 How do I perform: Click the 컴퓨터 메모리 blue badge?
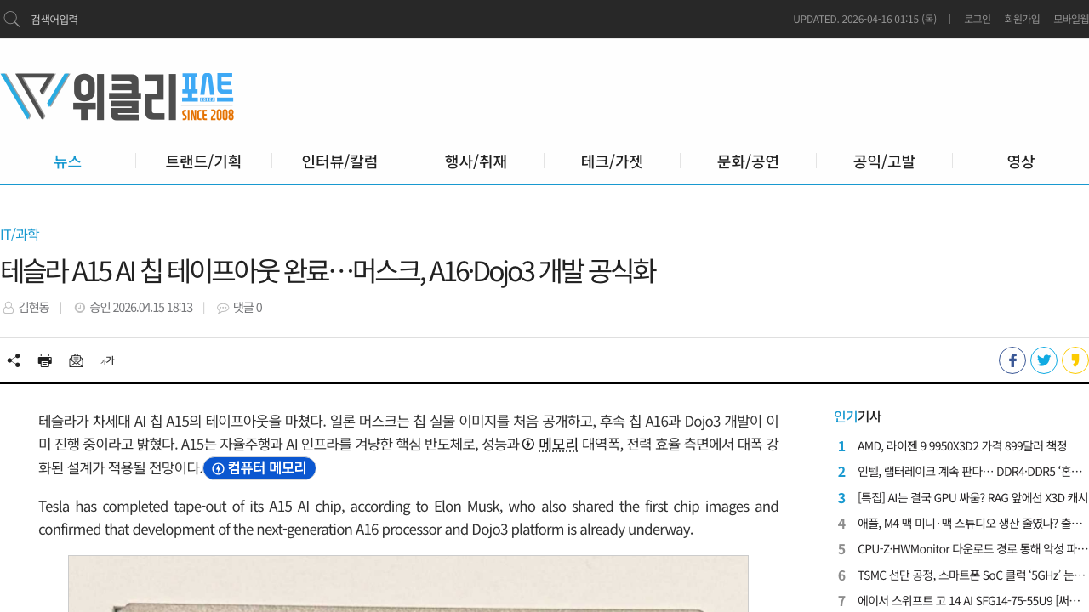click(259, 468)
